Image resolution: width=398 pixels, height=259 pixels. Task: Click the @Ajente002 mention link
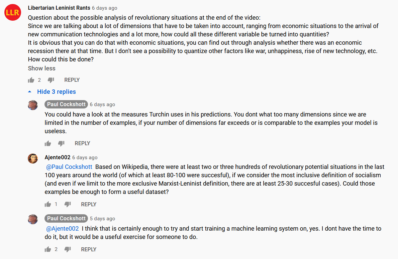[63, 229]
